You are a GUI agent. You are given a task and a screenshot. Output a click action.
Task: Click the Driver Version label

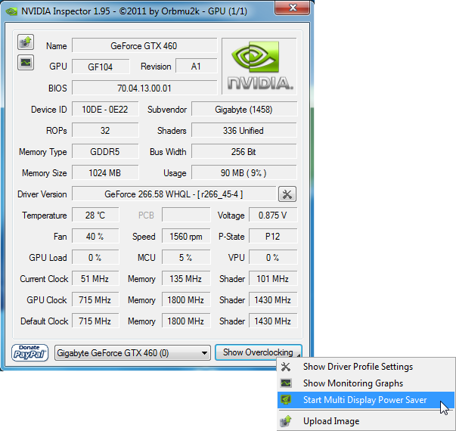[x=42, y=194]
